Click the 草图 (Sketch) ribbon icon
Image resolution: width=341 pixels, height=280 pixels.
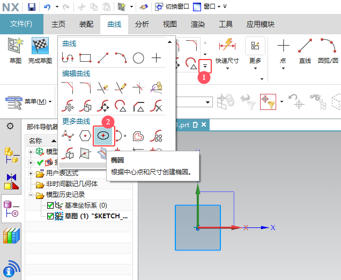[x=15, y=50]
